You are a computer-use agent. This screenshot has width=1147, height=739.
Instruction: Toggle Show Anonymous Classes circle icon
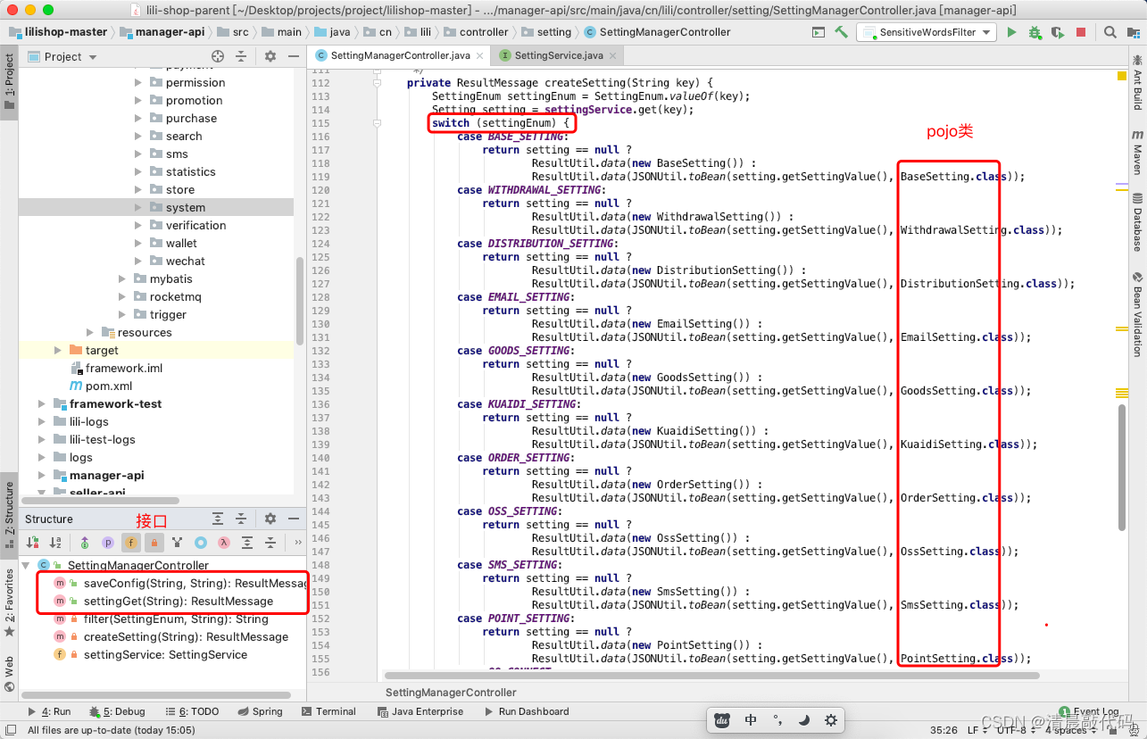201,542
